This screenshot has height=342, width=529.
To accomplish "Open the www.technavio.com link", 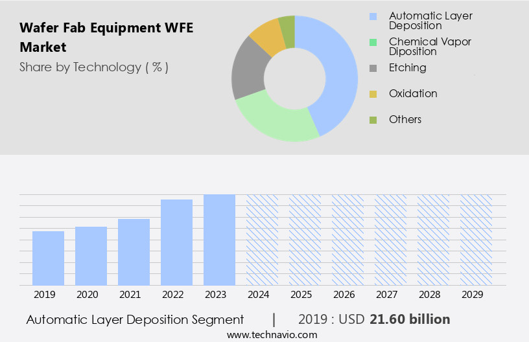I will (x=272, y=334).
